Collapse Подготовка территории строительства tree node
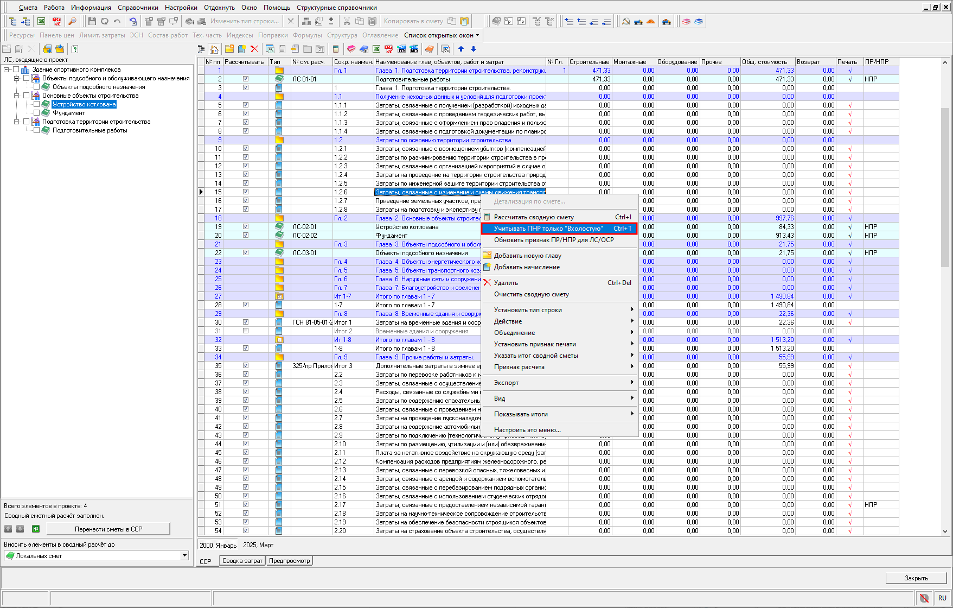953x608 pixels. (x=17, y=122)
